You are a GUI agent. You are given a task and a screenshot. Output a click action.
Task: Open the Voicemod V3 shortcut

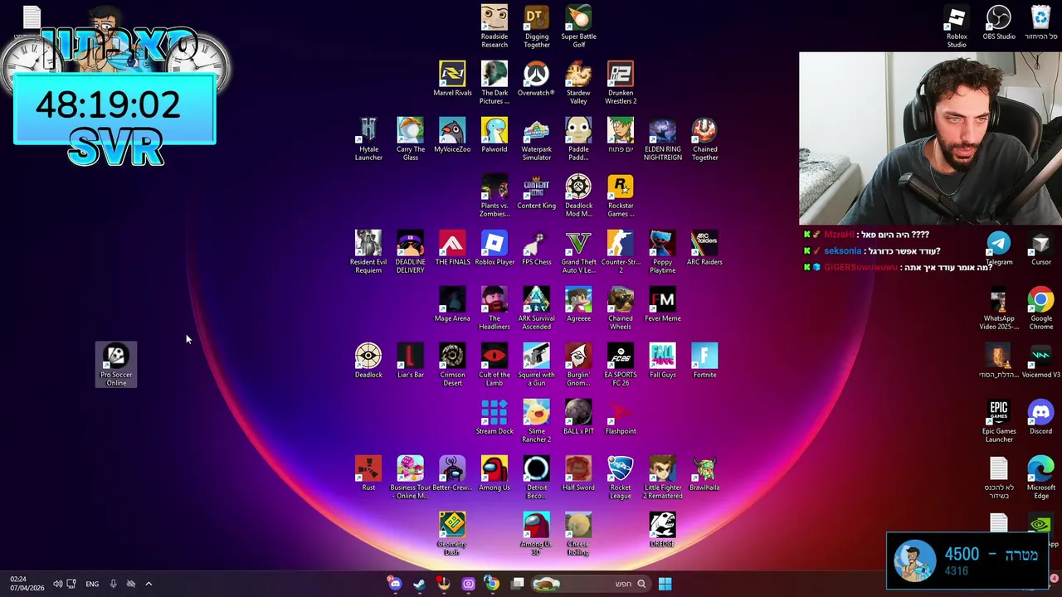click(1040, 361)
